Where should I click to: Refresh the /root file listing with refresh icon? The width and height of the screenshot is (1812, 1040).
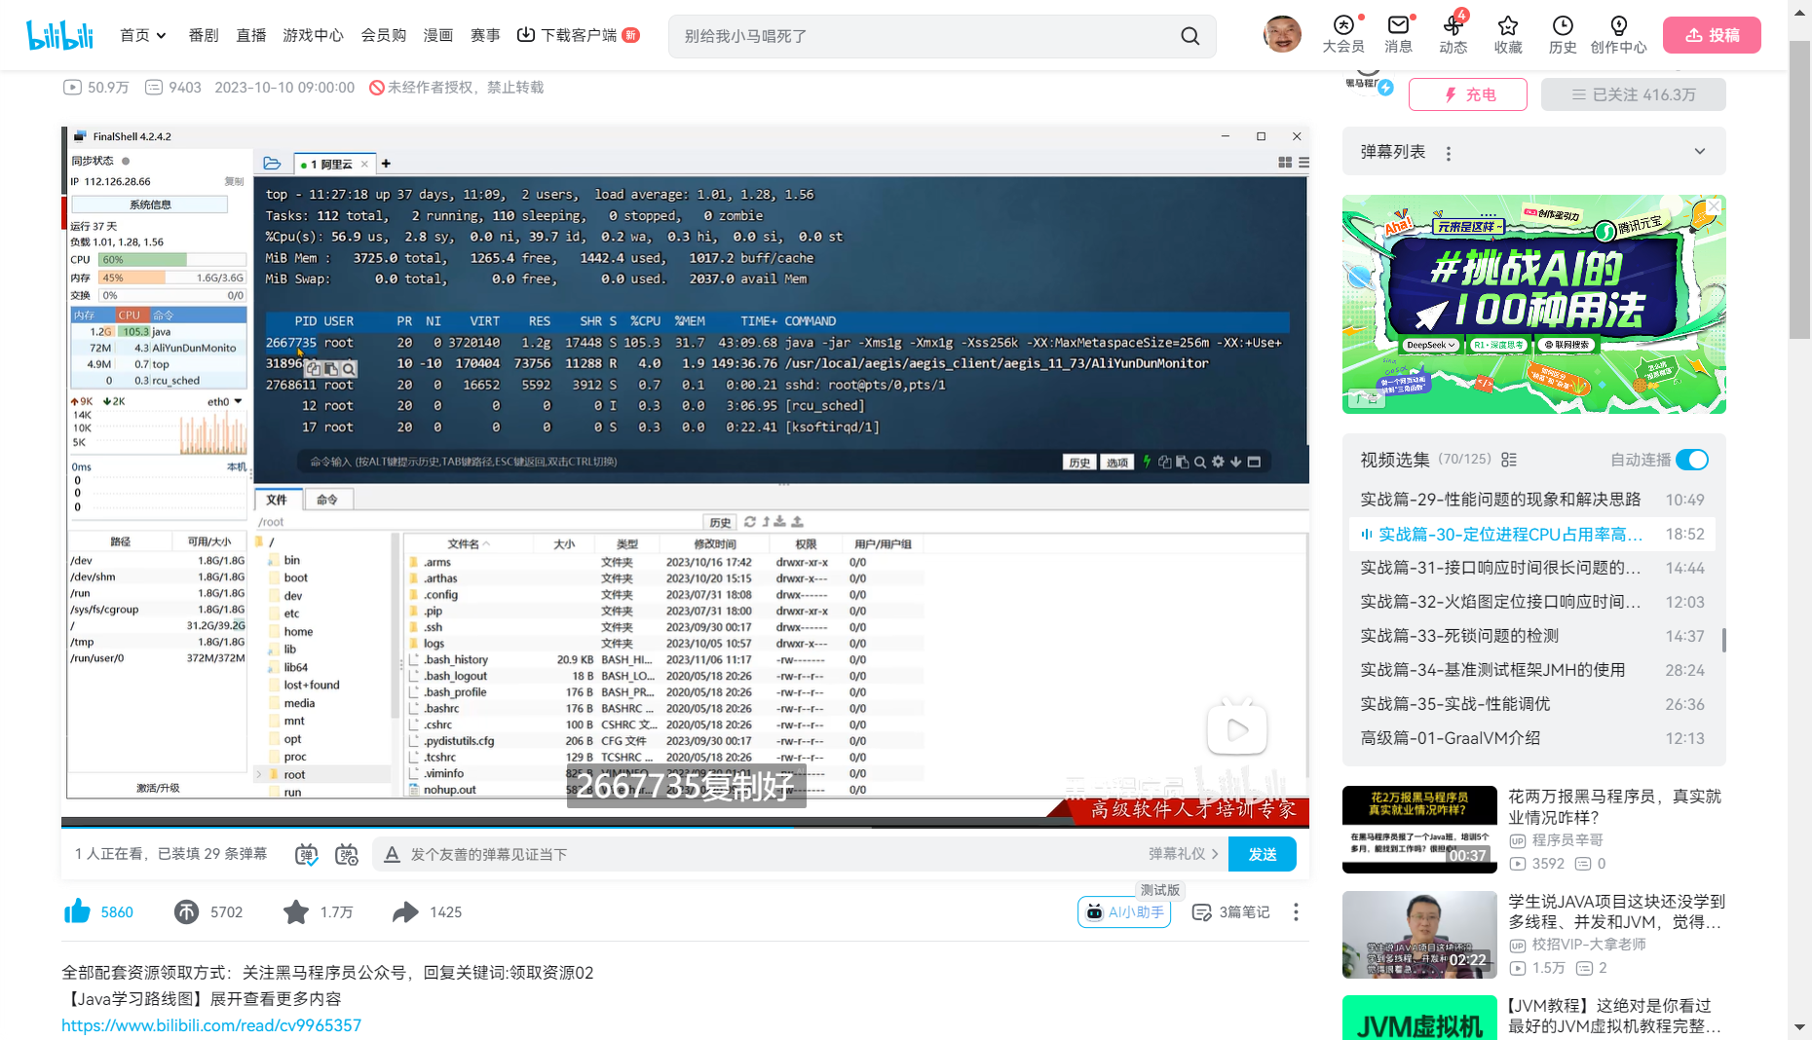pyautogui.click(x=750, y=521)
